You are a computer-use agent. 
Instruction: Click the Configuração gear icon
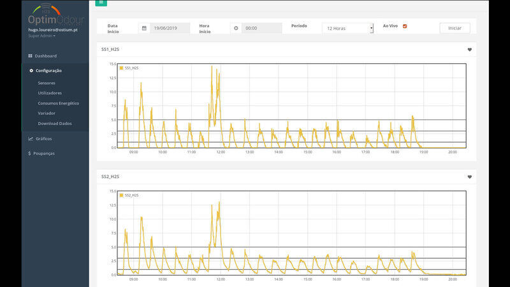pyautogui.click(x=31, y=71)
